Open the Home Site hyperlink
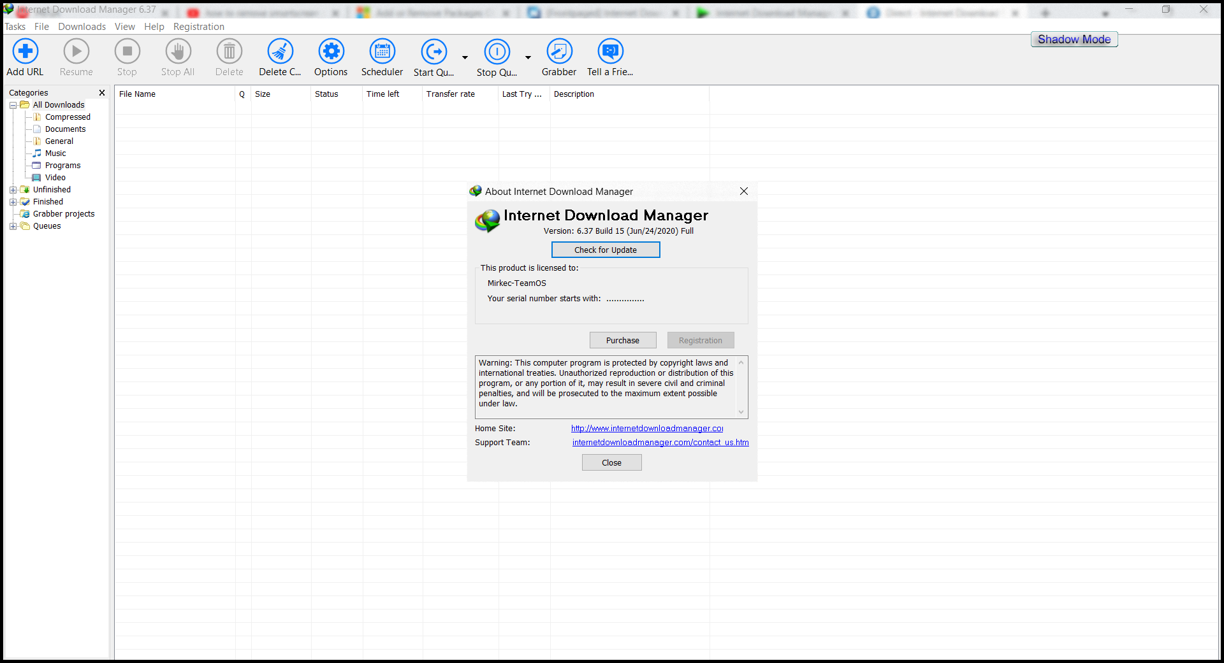Screen dimensions: 1224x663 point(647,429)
